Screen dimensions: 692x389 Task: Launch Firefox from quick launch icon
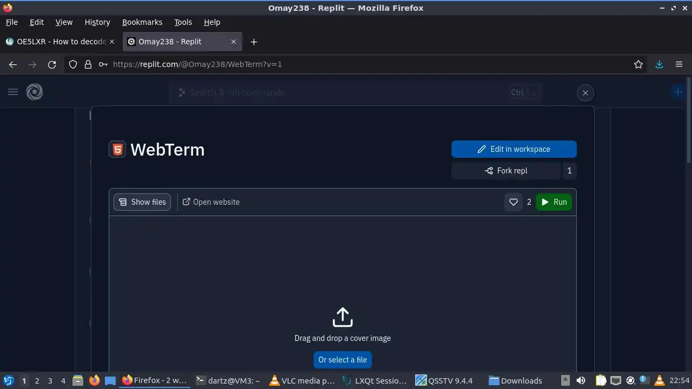(x=94, y=380)
